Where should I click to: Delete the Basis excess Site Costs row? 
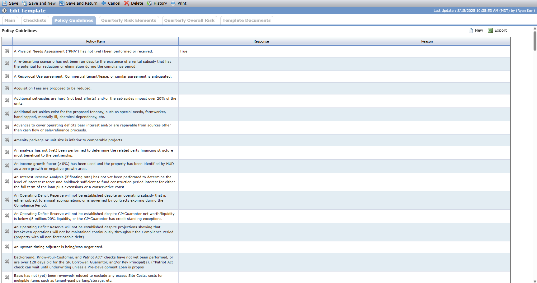(7, 277)
